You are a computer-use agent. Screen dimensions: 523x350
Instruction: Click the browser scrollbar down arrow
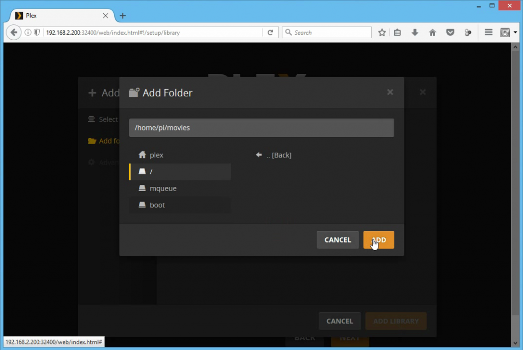(x=515, y=343)
